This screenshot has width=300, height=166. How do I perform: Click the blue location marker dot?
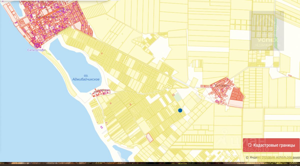[x=180, y=110]
